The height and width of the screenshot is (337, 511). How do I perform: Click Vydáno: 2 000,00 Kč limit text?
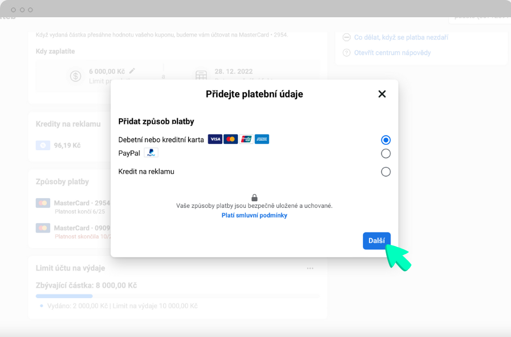point(123,306)
